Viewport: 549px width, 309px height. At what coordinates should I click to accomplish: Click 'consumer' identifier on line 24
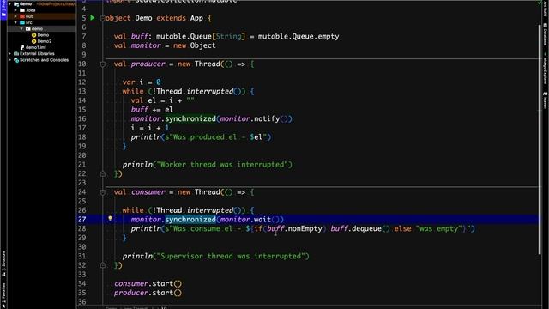(x=148, y=192)
